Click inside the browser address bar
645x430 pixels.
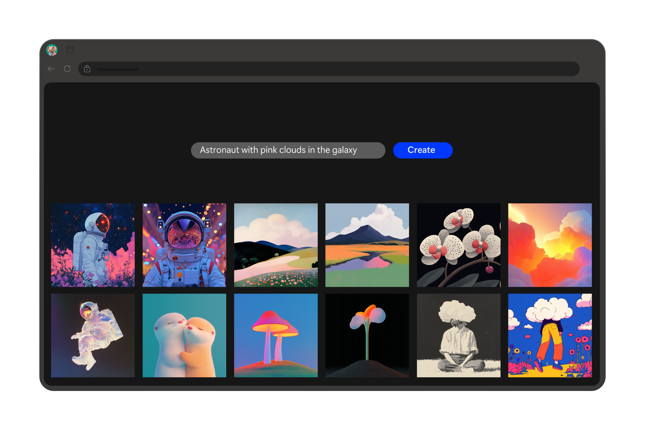point(329,69)
